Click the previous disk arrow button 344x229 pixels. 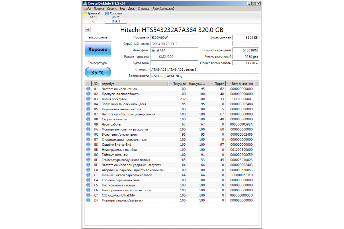coord(88,30)
